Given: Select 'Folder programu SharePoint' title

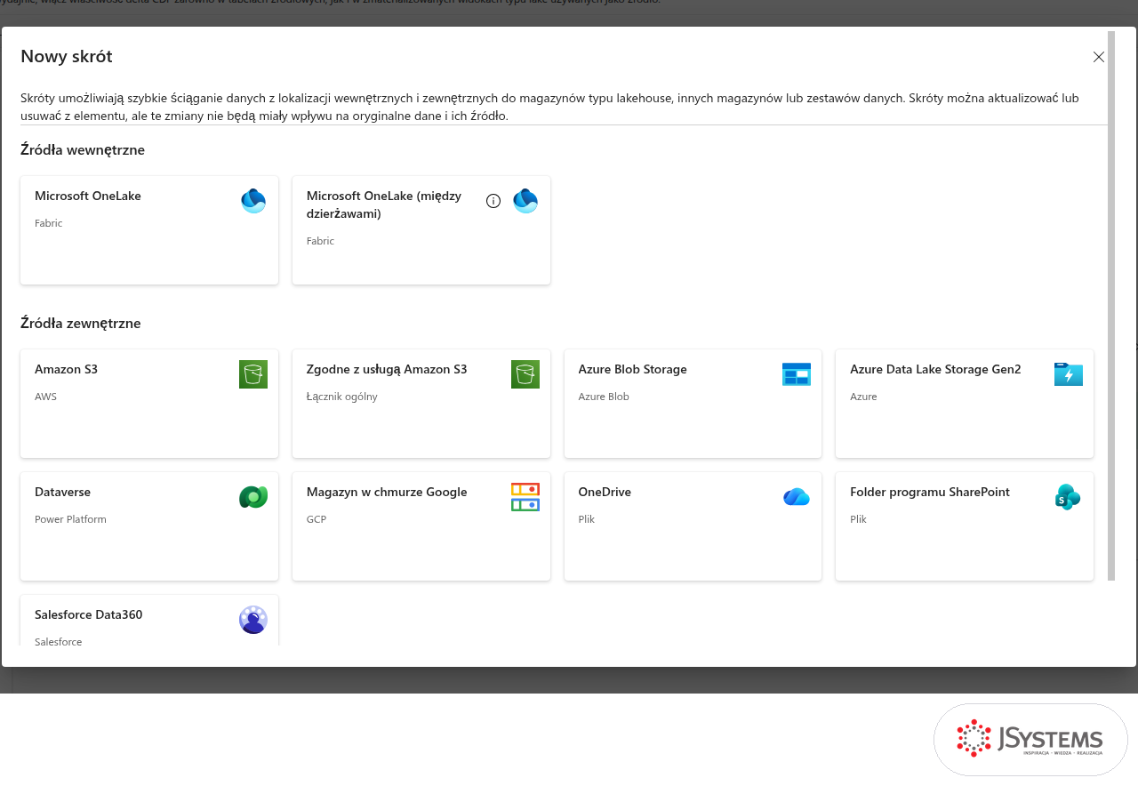Looking at the screenshot, I should coord(930,493).
